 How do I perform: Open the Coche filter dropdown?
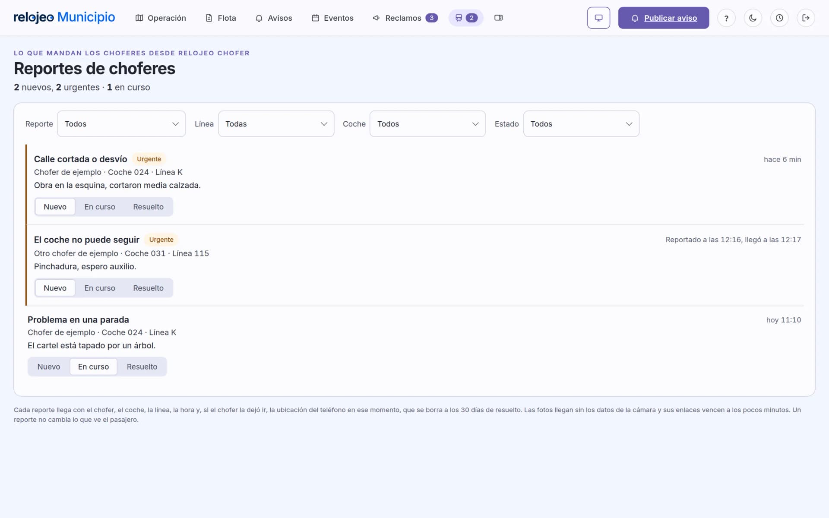tap(427, 124)
